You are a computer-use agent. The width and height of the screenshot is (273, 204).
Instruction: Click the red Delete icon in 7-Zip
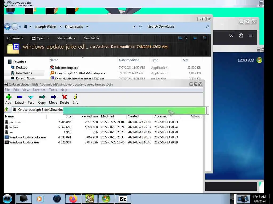65,99
